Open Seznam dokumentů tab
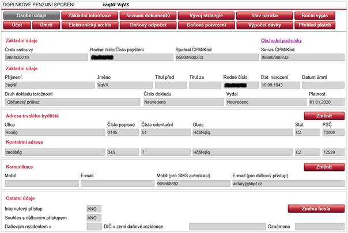Image resolution: width=348 pixels, height=233 pixels. point(148,16)
